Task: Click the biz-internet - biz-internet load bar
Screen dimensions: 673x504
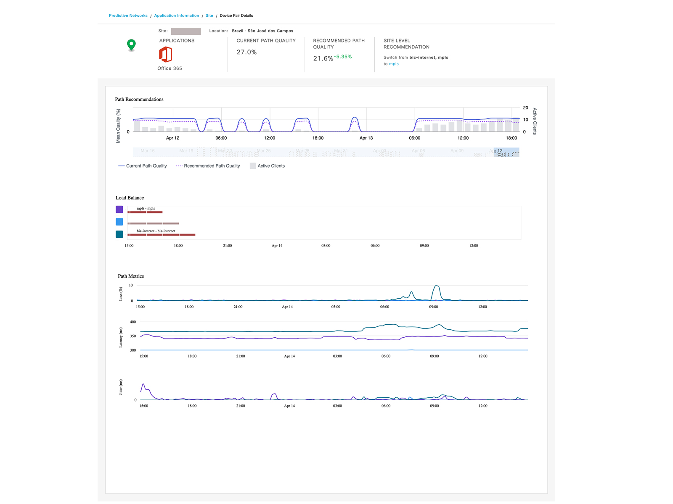Action: pos(162,234)
